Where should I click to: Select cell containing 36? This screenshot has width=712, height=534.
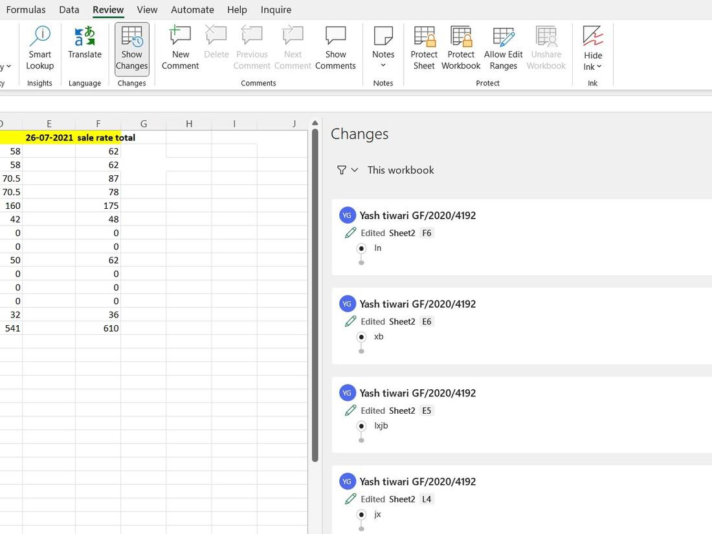pyautogui.click(x=98, y=314)
